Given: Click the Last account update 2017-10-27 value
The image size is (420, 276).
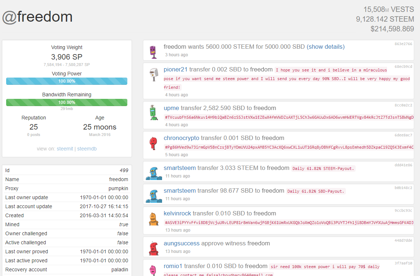Looking at the screenshot, I should tap(104, 206).
